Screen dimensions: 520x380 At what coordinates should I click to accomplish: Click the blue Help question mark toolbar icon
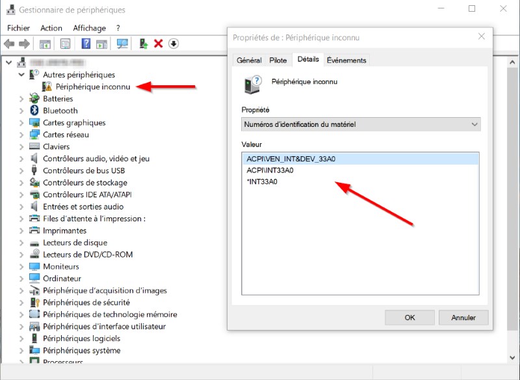pos(86,44)
